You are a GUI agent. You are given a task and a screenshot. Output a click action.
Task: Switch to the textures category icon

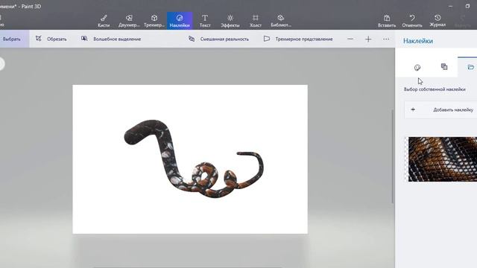(444, 66)
